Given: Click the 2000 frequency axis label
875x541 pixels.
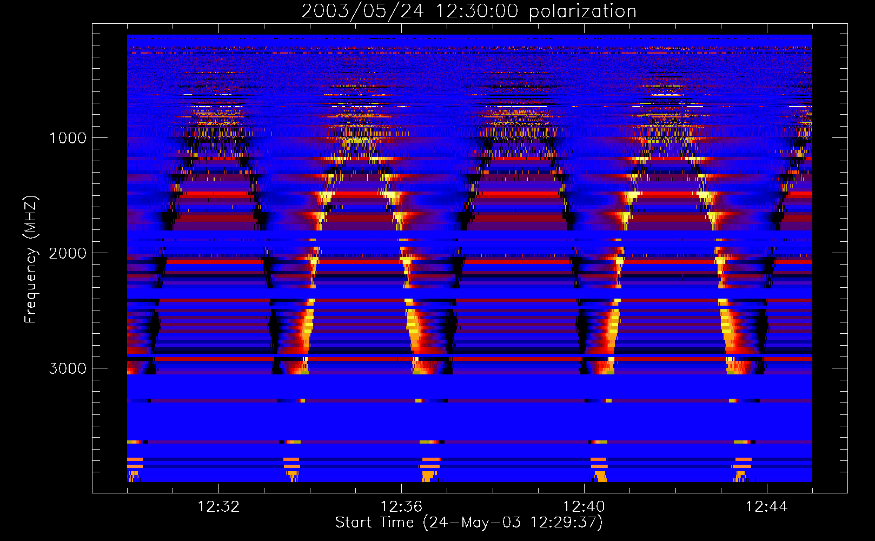Looking at the screenshot, I should (68, 253).
